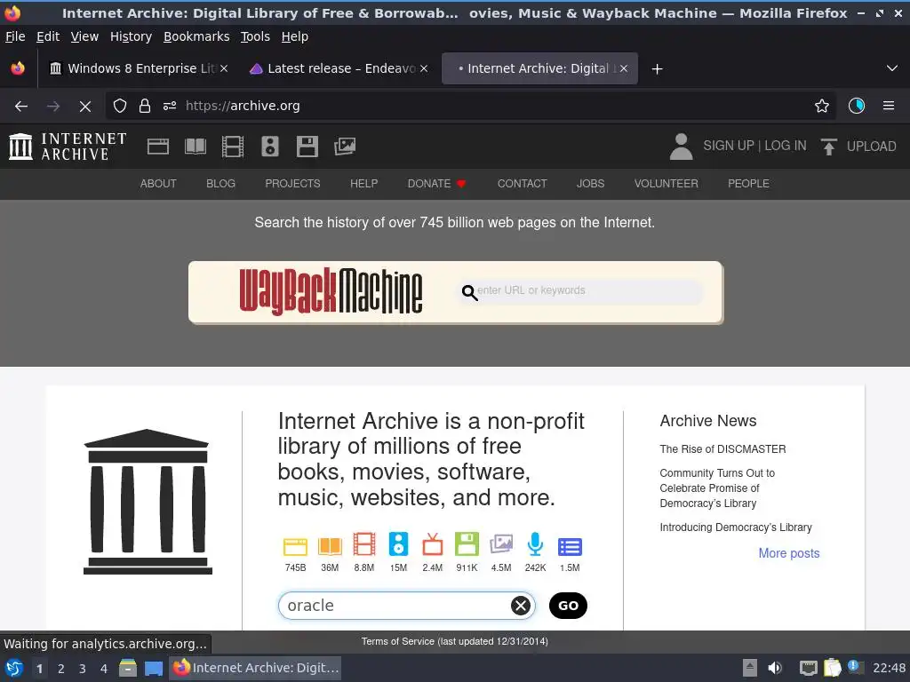Click the ABOUT link
910x682 pixels.
coord(158,184)
